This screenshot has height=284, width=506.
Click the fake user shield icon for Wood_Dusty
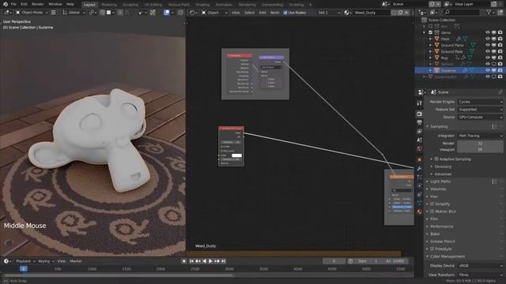tap(394, 13)
